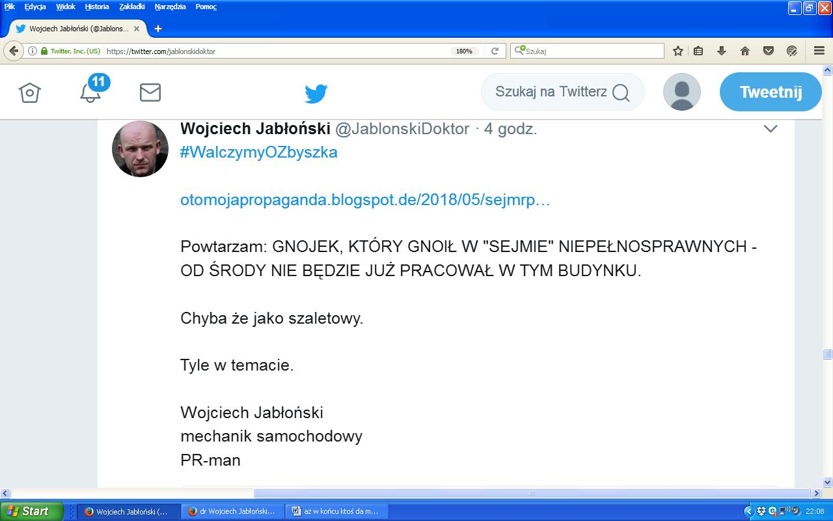Save the page to Pocket

click(x=769, y=51)
